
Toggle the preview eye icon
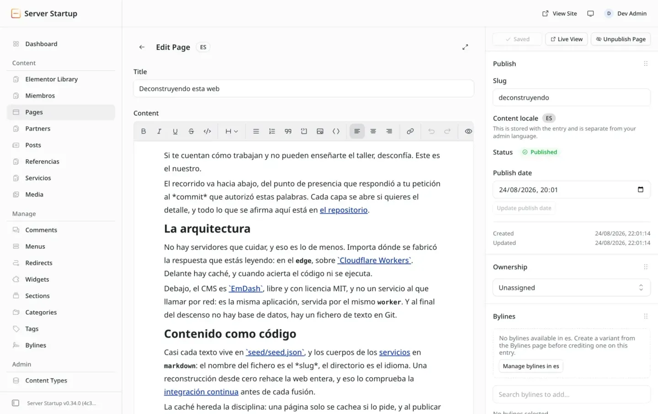468,131
